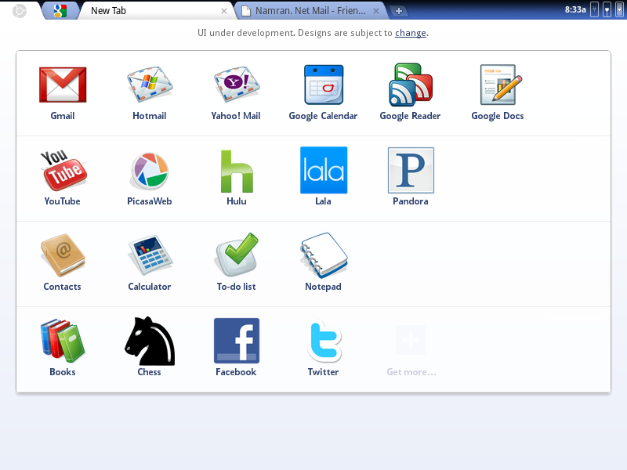The image size is (627, 470).
Task: Open the Chrome logo menu at top-left
Action: click(x=19, y=10)
